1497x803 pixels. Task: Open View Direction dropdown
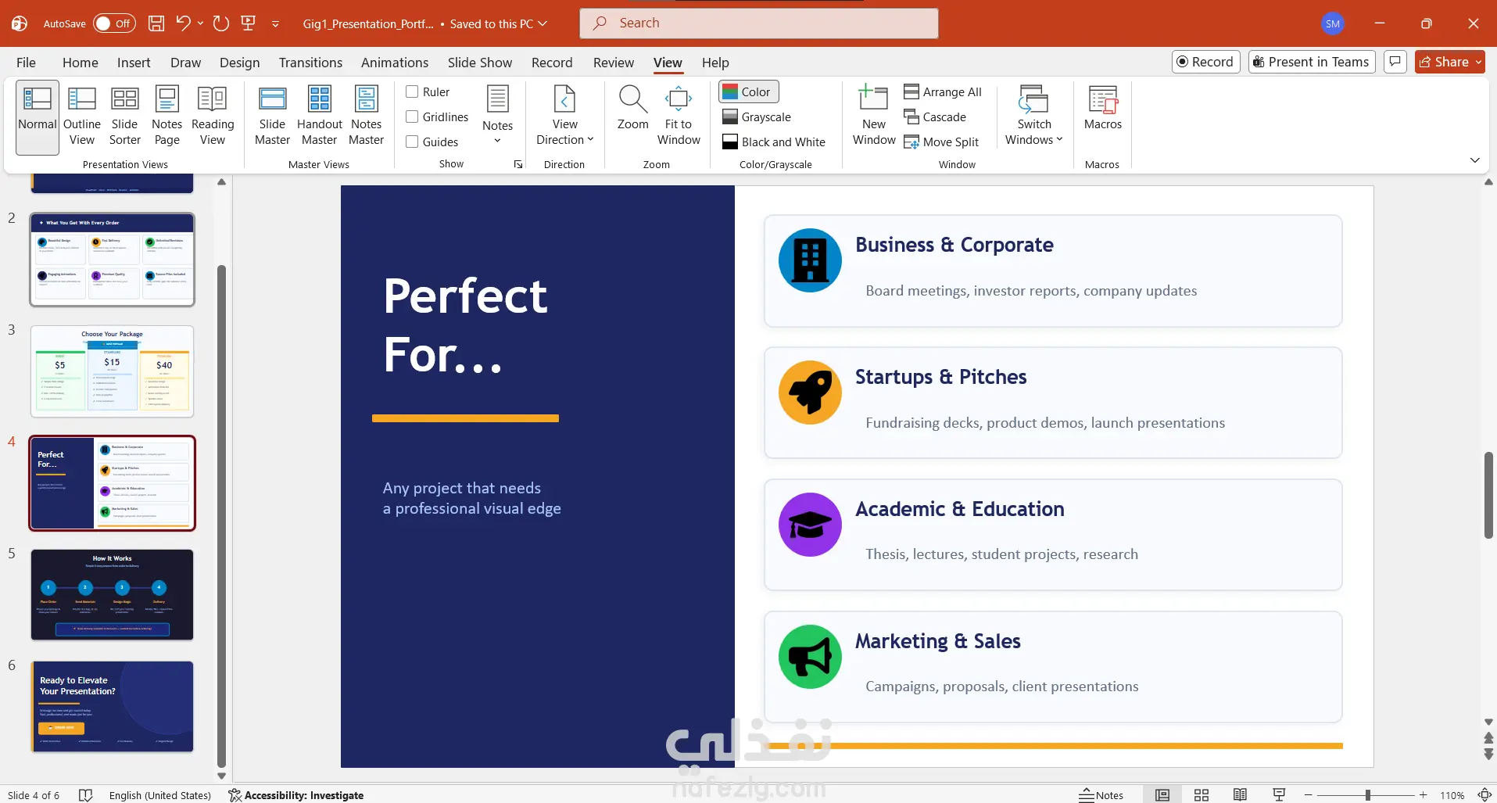(564, 117)
